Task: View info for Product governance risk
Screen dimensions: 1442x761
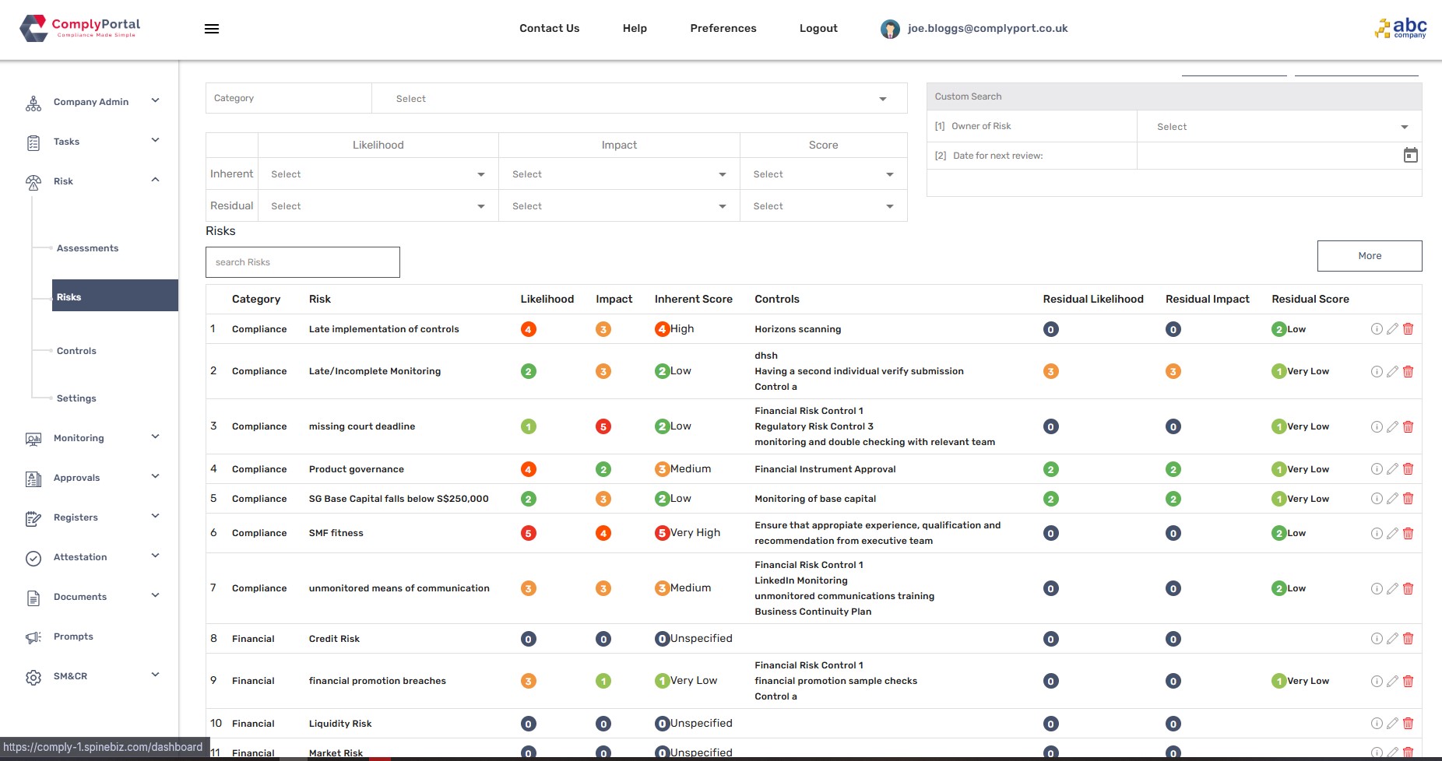Action: (1377, 469)
